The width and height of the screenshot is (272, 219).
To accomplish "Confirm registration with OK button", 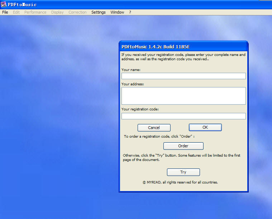I will click(205, 127).
